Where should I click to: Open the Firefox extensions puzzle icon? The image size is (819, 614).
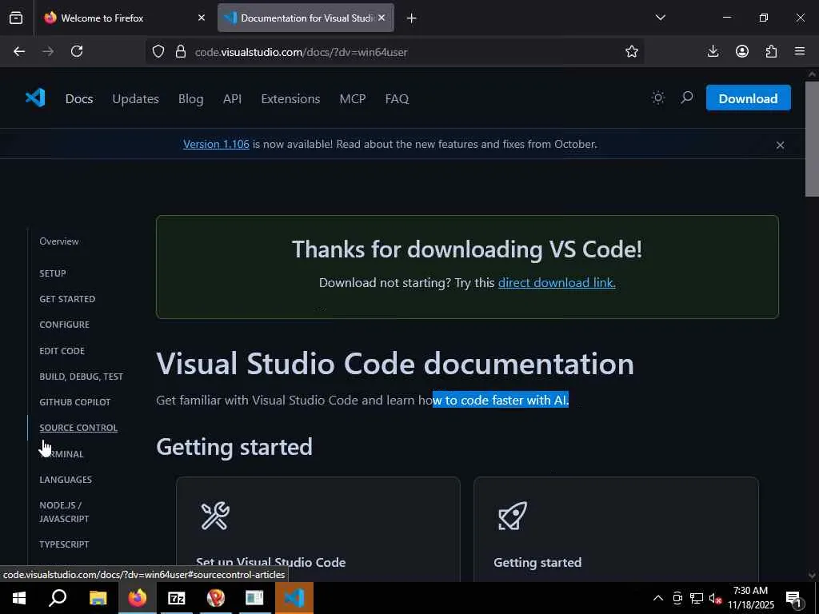[x=771, y=51]
